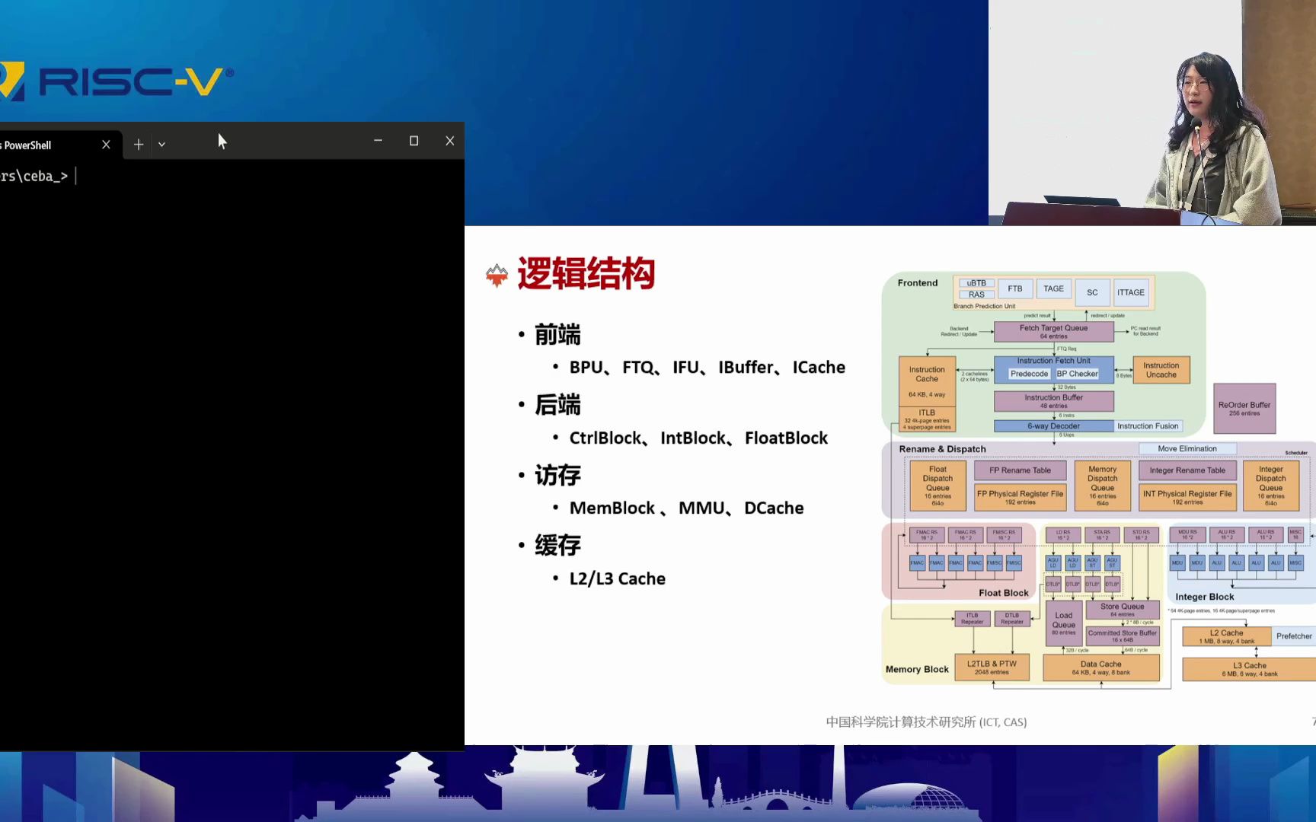Screen dimensions: 1316x822
Task: Click the 前端 bullet heading
Action: [557, 335]
